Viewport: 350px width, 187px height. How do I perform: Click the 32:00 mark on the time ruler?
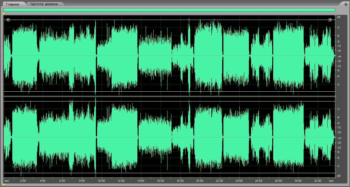[317, 181]
